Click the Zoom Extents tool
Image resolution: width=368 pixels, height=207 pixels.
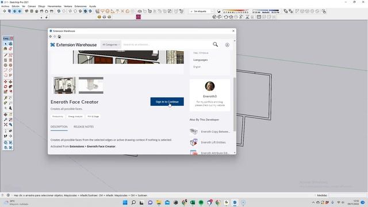pos(5,125)
